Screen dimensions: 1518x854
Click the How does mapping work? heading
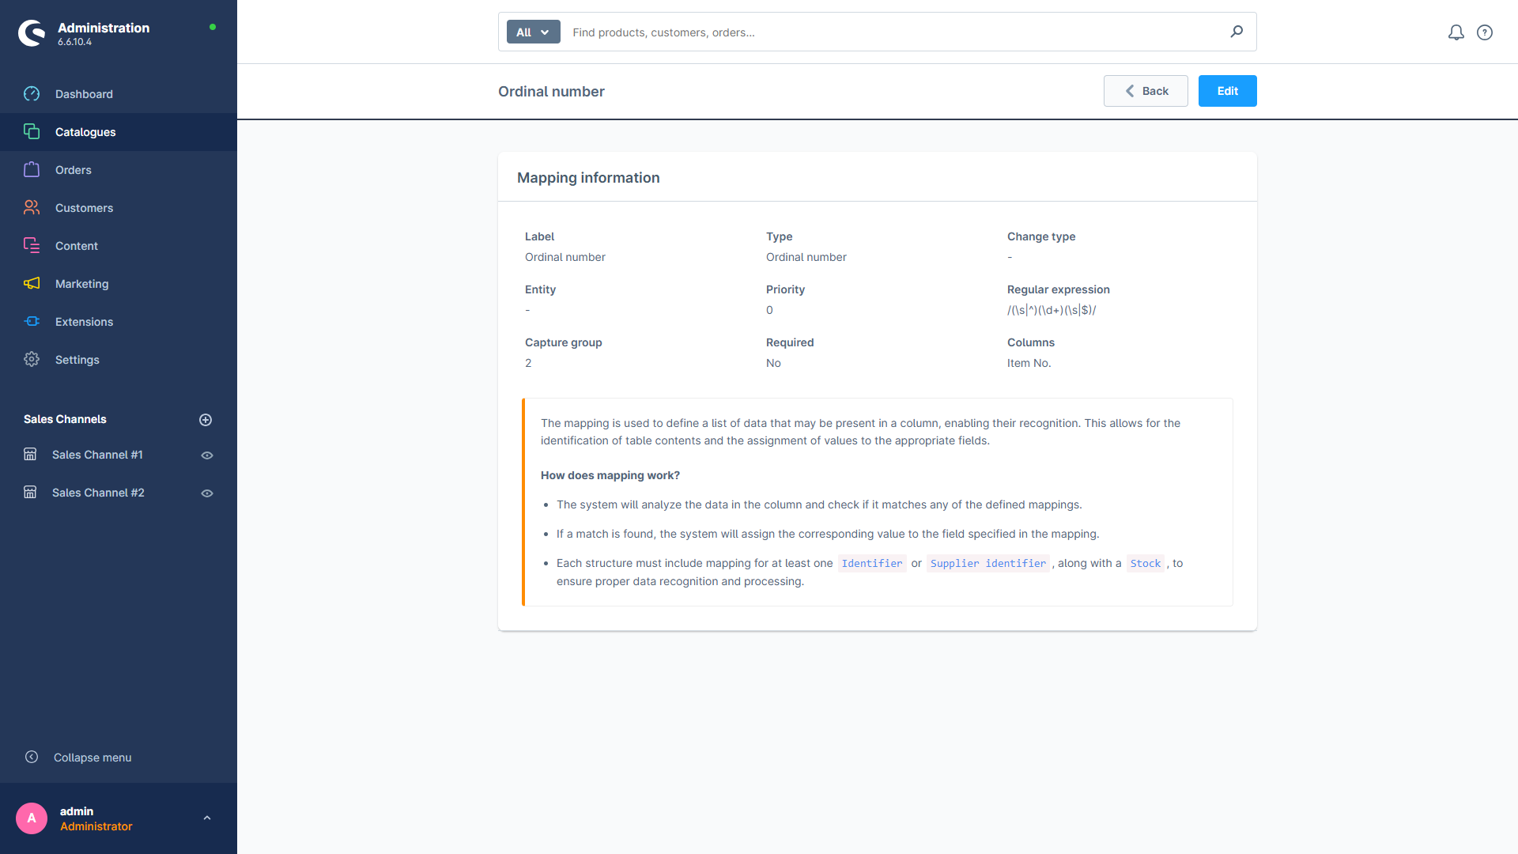[x=610, y=475]
